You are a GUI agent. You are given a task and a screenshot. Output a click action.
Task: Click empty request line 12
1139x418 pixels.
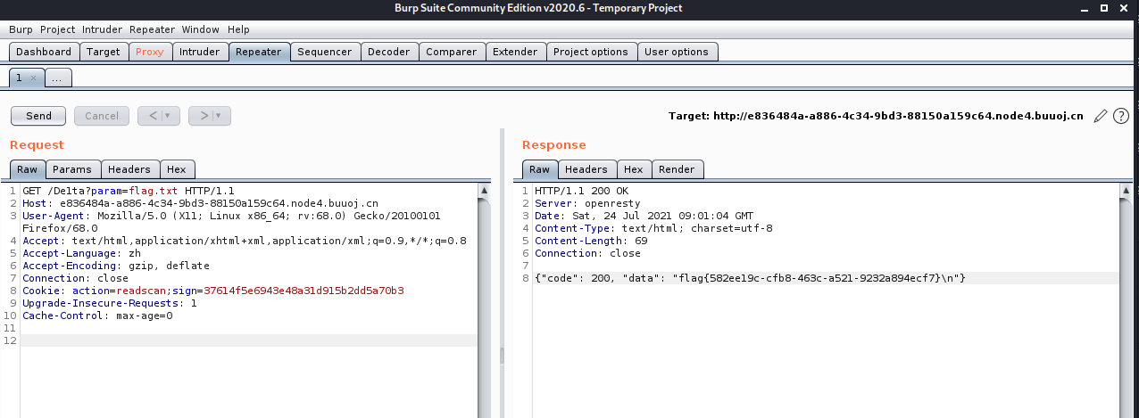pos(250,340)
